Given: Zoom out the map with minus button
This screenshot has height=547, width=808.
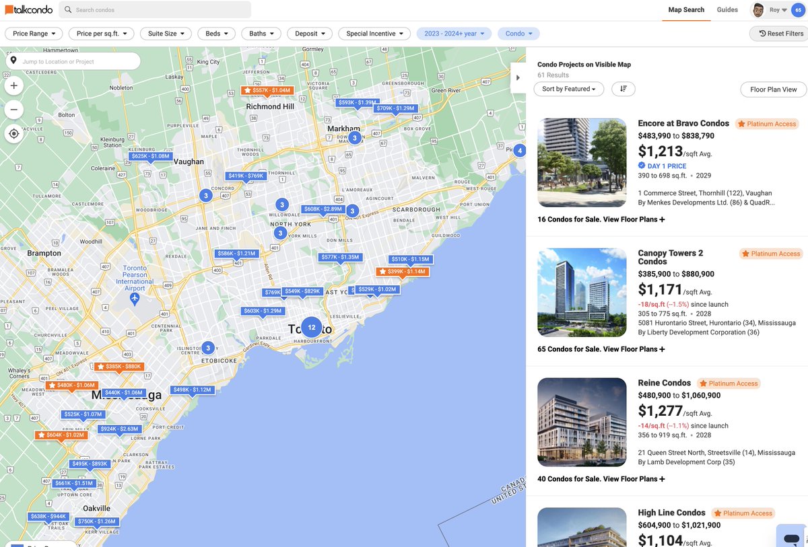Looking at the screenshot, I should 13,109.
